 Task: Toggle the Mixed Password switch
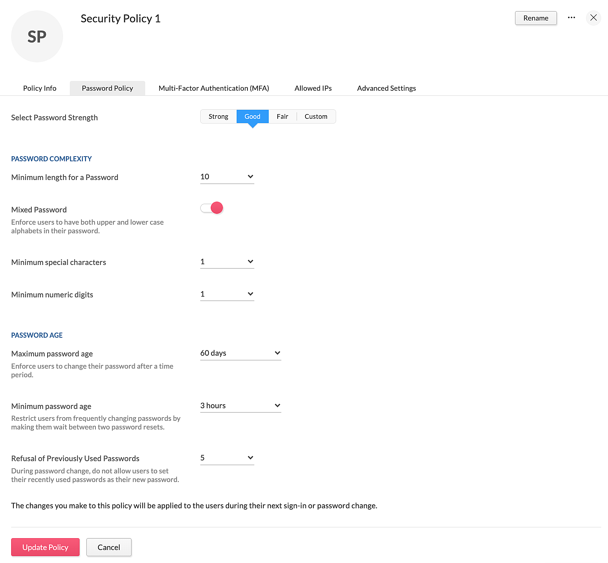point(212,208)
